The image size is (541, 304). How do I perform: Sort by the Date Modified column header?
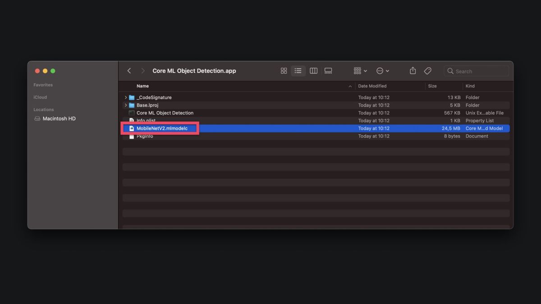click(x=372, y=86)
